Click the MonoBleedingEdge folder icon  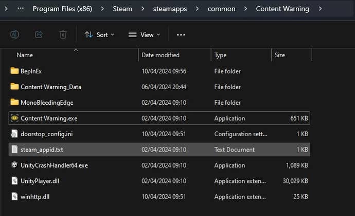coord(14,102)
